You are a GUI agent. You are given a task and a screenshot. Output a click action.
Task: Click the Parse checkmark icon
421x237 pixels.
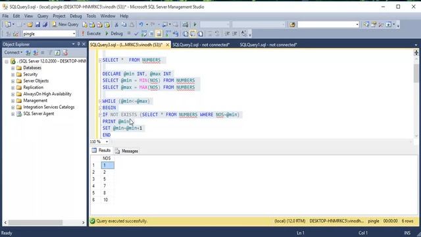pos(136,34)
